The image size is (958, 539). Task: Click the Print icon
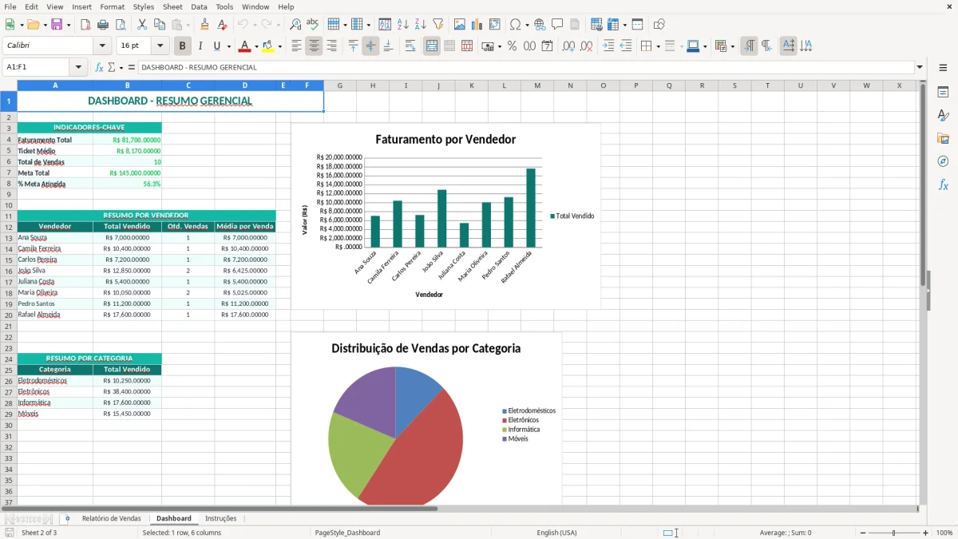click(x=103, y=25)
